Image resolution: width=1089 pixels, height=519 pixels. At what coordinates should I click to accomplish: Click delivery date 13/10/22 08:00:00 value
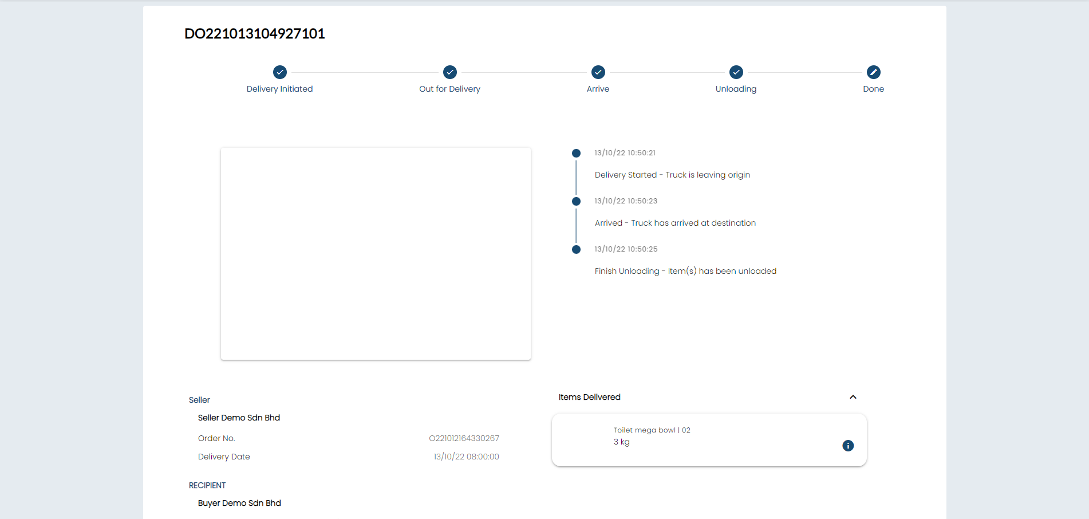(466, 457)
